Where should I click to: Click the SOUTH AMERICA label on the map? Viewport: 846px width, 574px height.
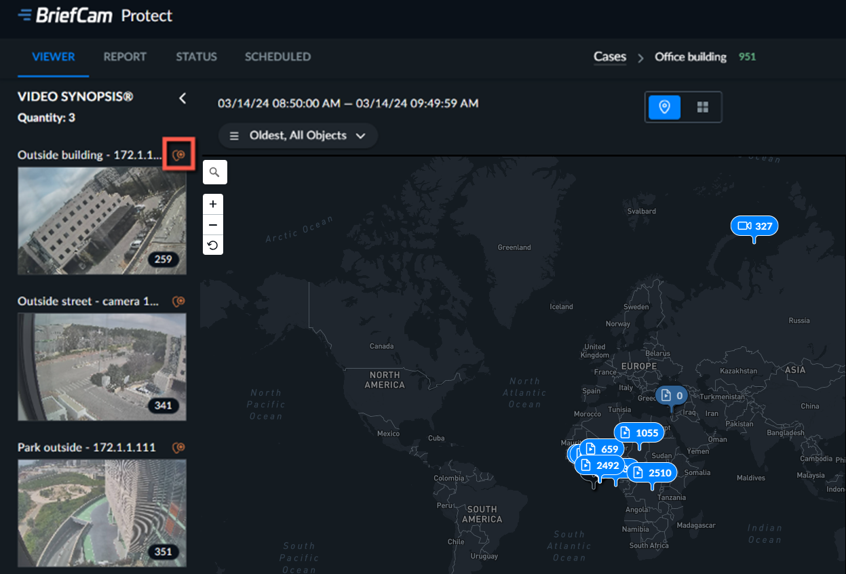pyautogui.click(x=482, y=514)
